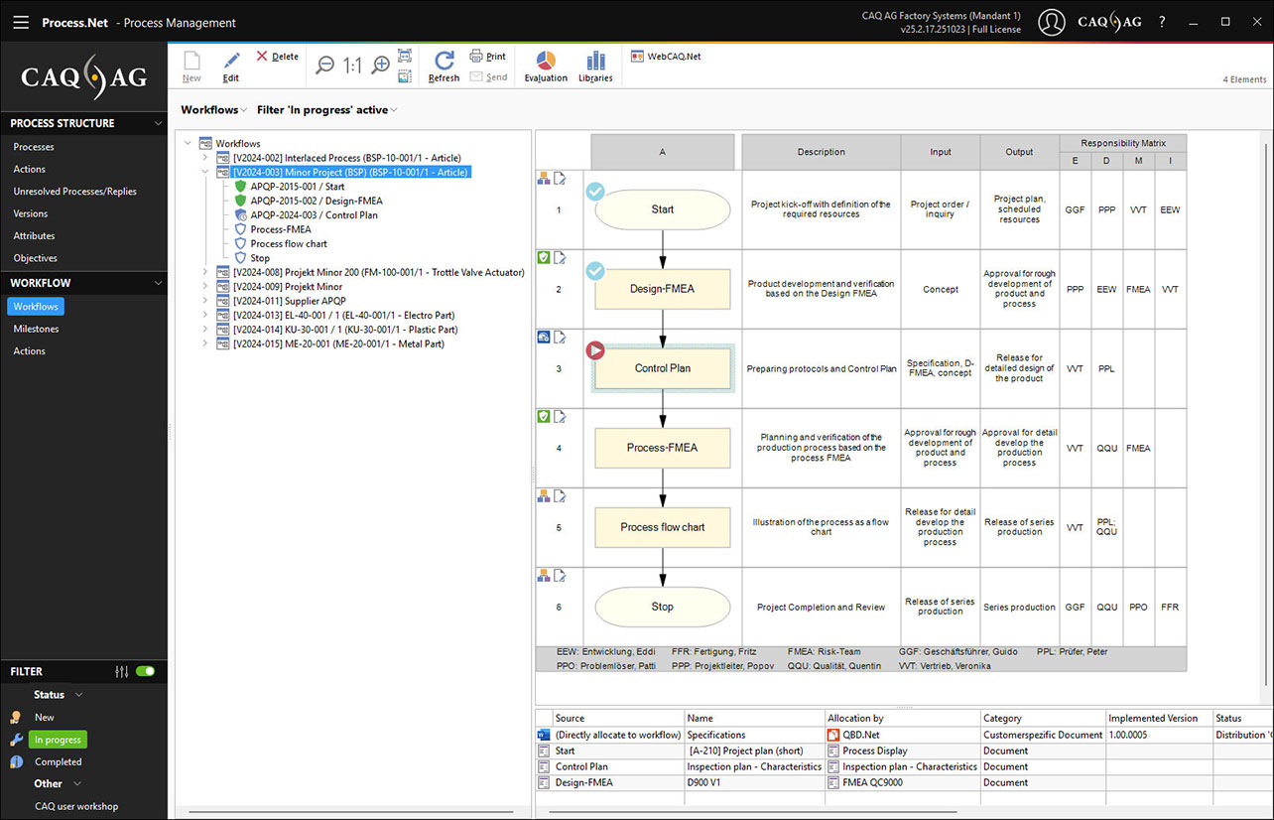This screenshot has width=1274, height=820.
Task: Open Libraries from the toolbar
Action: 595,63
